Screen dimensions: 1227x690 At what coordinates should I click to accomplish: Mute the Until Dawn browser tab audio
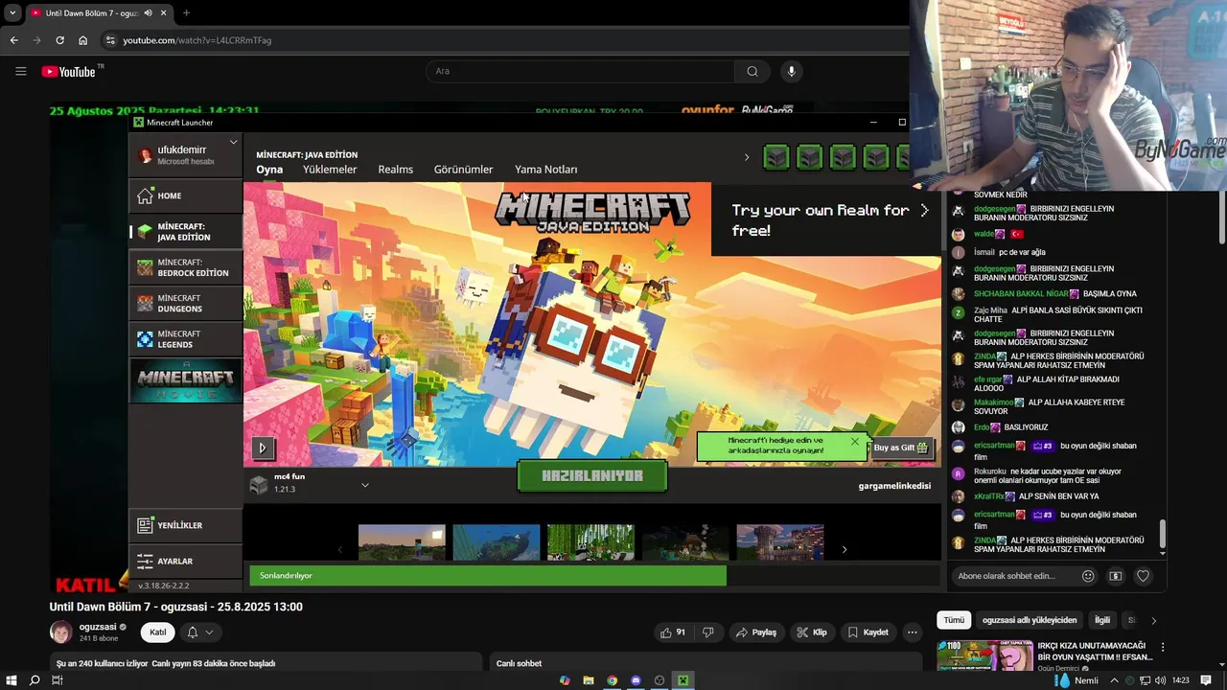click(x=148, y=13)
